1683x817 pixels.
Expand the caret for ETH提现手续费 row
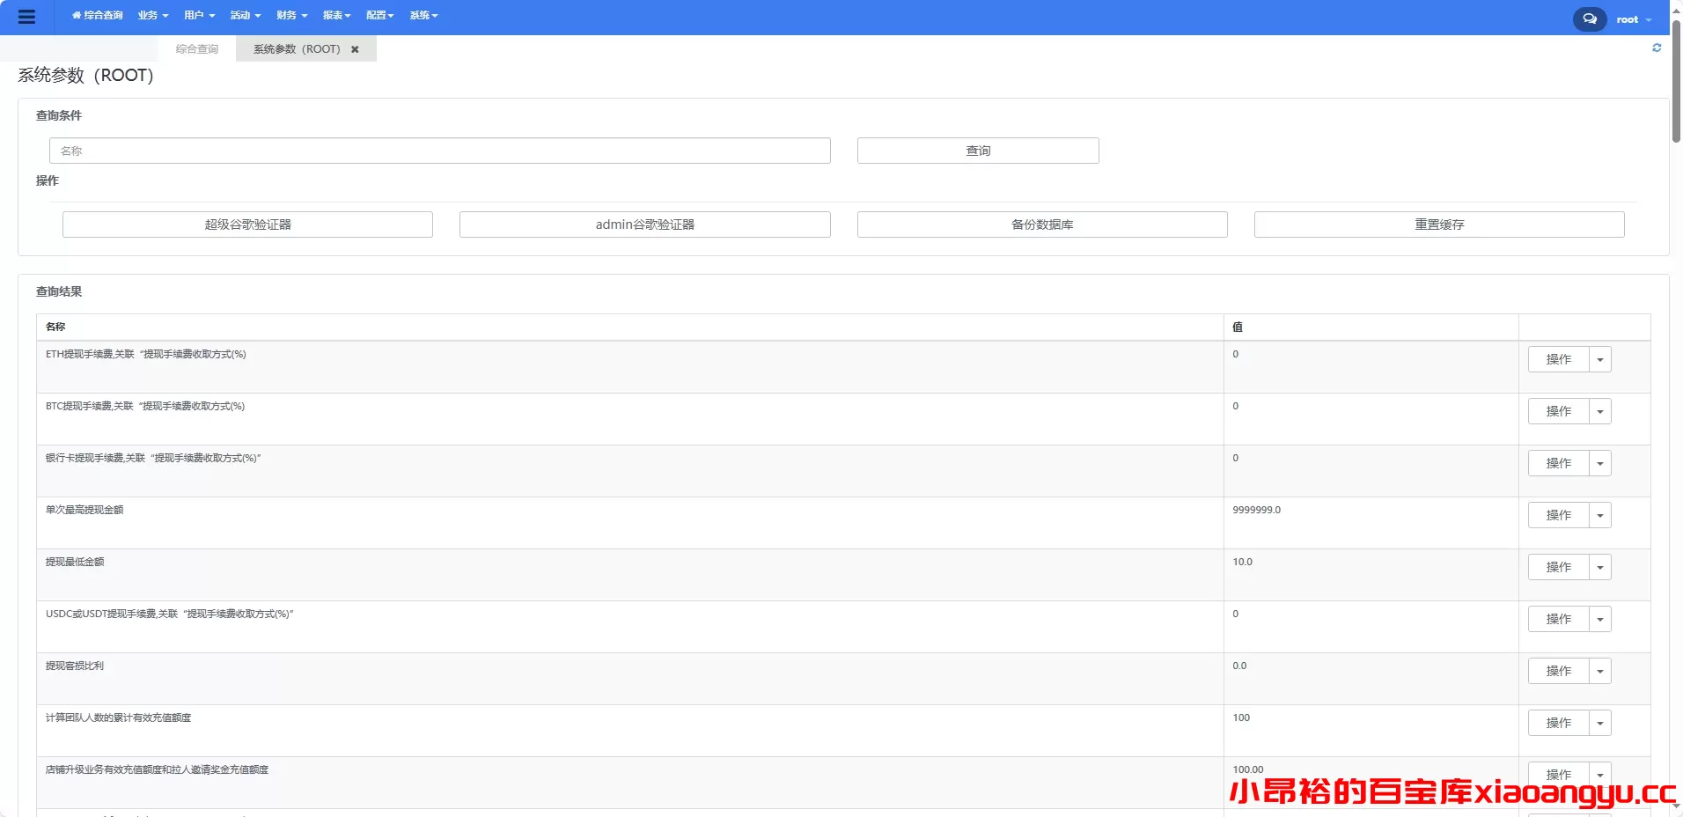[x=1599, y=359]
